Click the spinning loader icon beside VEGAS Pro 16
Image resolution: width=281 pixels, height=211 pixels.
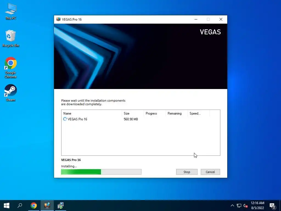click(65, 119)
